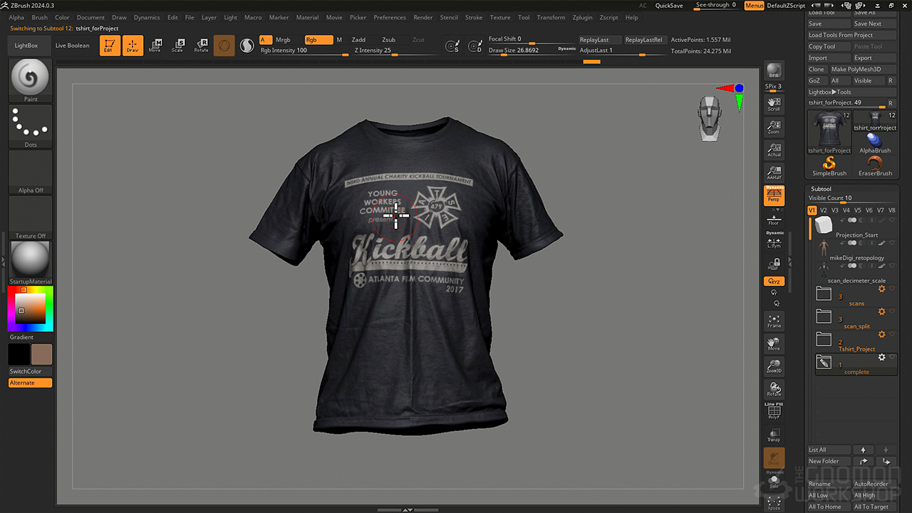Enable Zadd sculpting mode
This screenshot has width=912, height=513.
358,40
